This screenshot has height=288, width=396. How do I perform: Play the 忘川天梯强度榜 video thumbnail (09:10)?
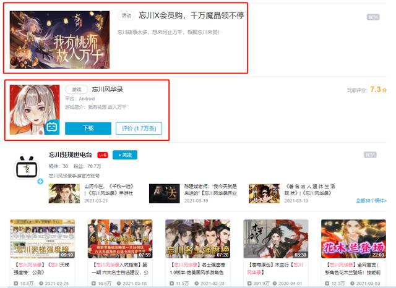point(42,239)
